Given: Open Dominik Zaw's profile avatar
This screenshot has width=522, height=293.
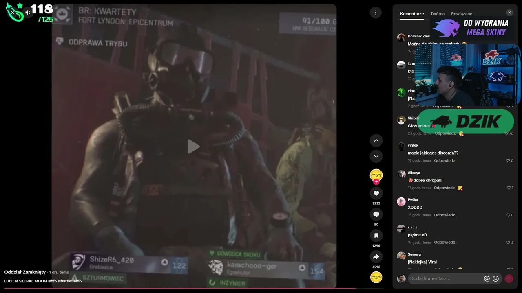Looking at the screenshot, I should (401, 38).
